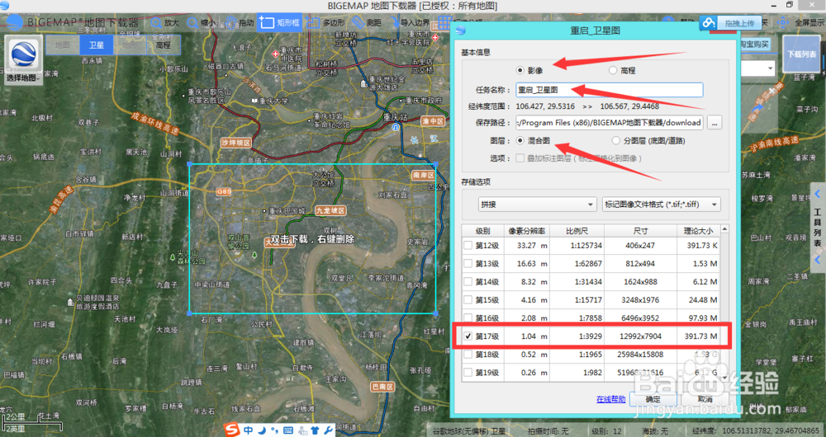Select the 缩小 zoom-out tool
826x437 pixels.
click(x=201, y=23)
